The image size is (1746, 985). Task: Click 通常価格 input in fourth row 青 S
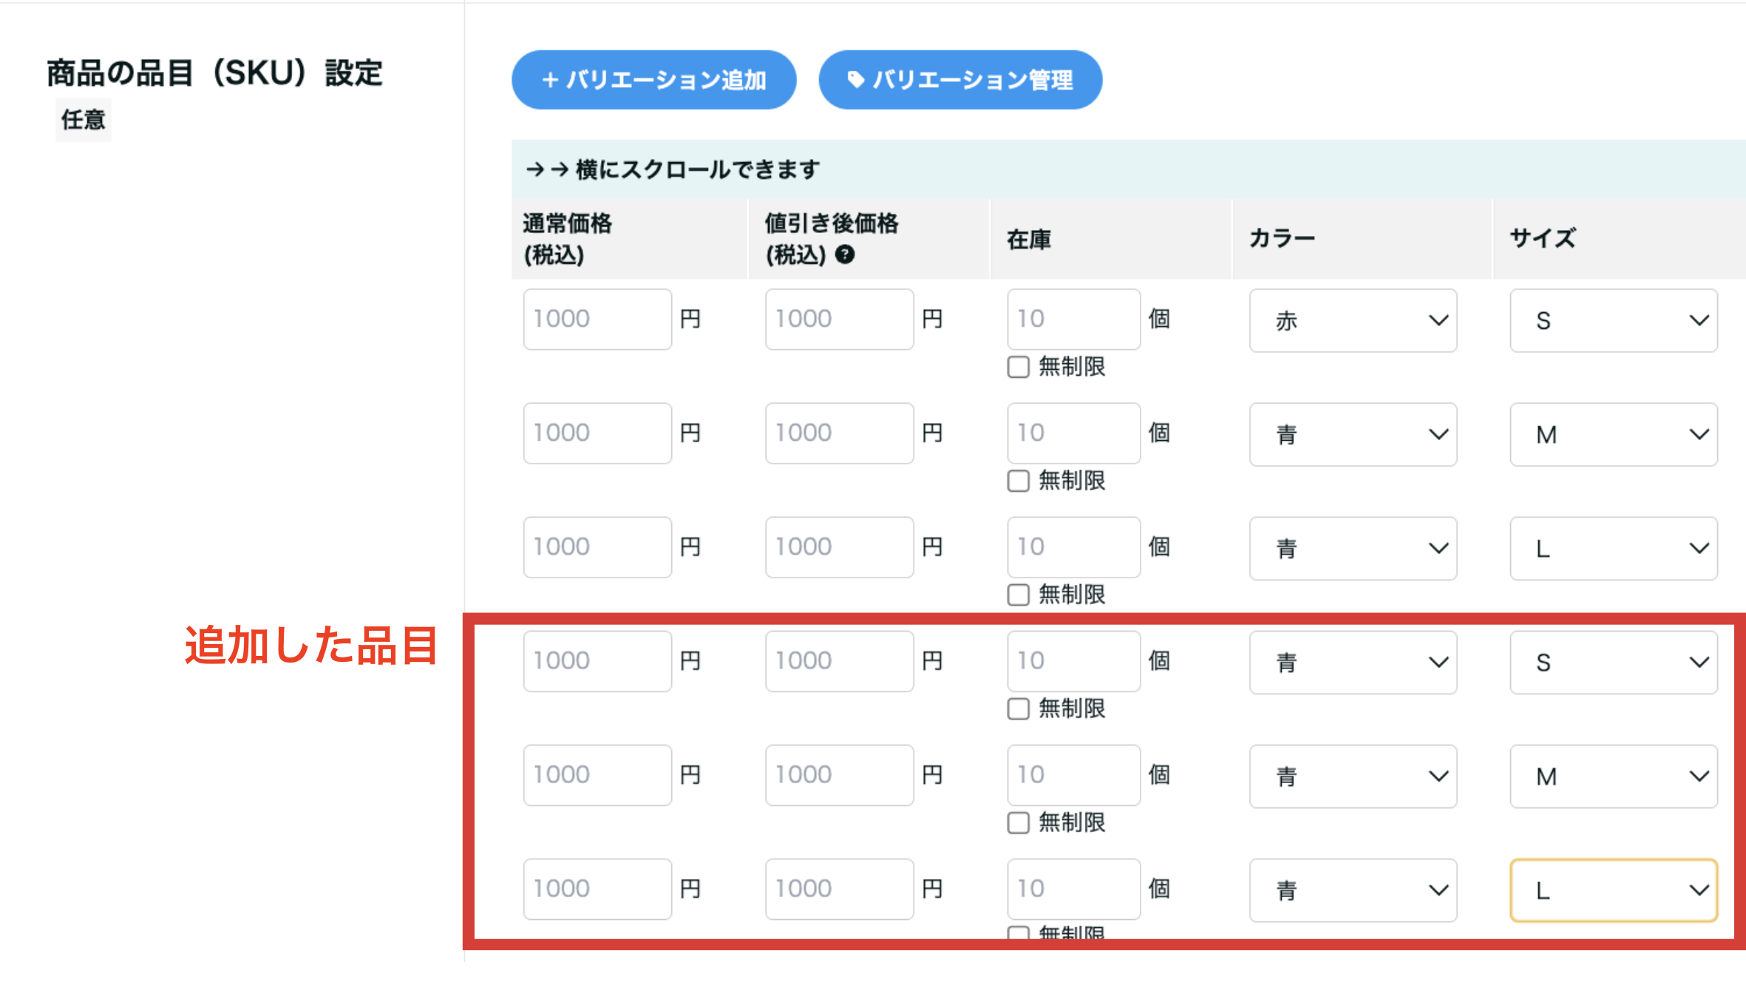[597, 660]
